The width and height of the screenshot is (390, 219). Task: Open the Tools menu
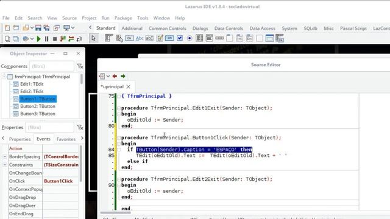point(143,18)
